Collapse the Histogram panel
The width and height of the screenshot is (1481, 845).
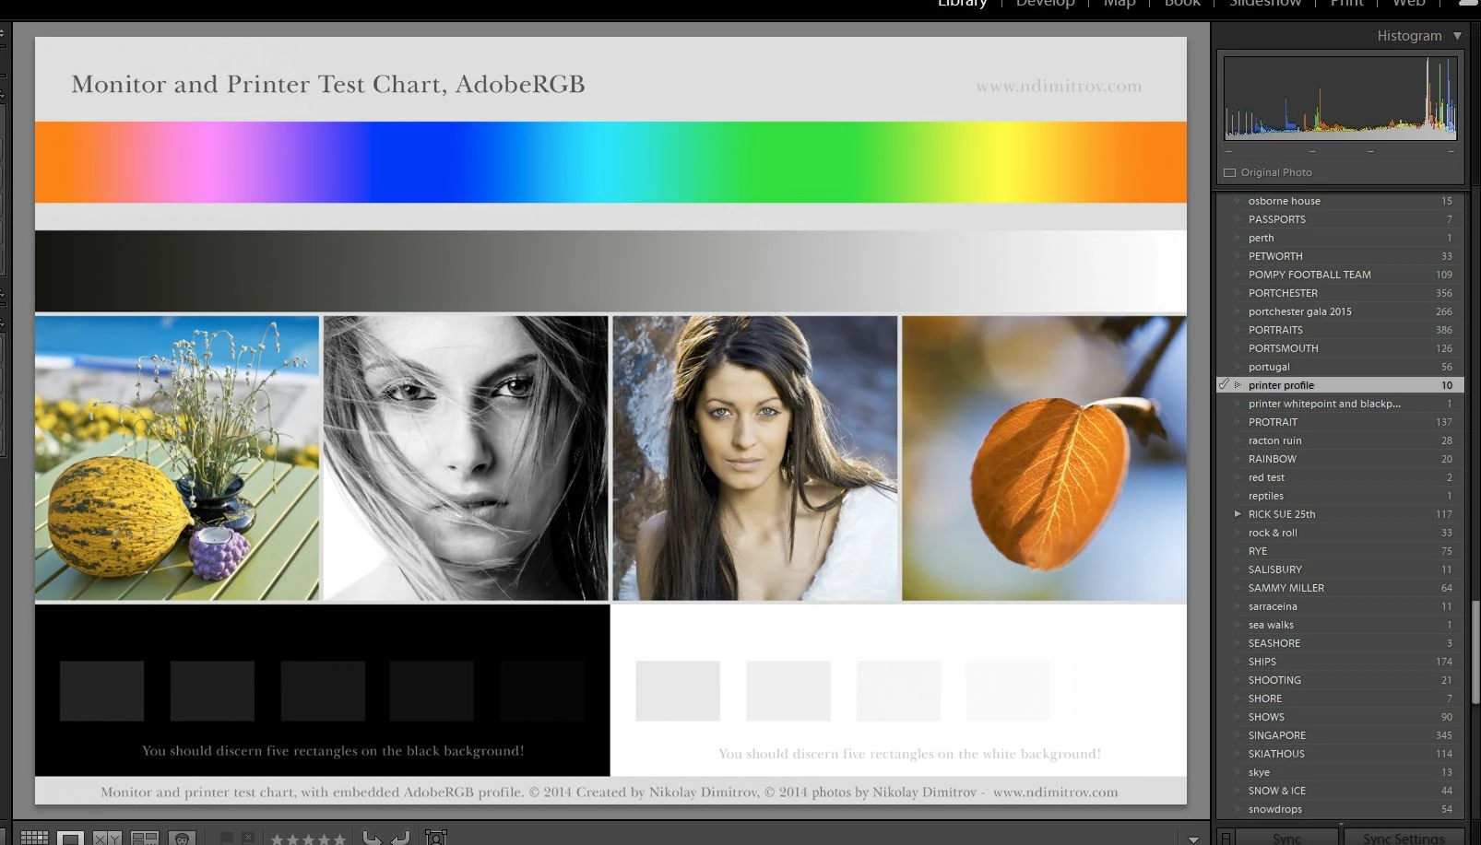coord(1457,36)
